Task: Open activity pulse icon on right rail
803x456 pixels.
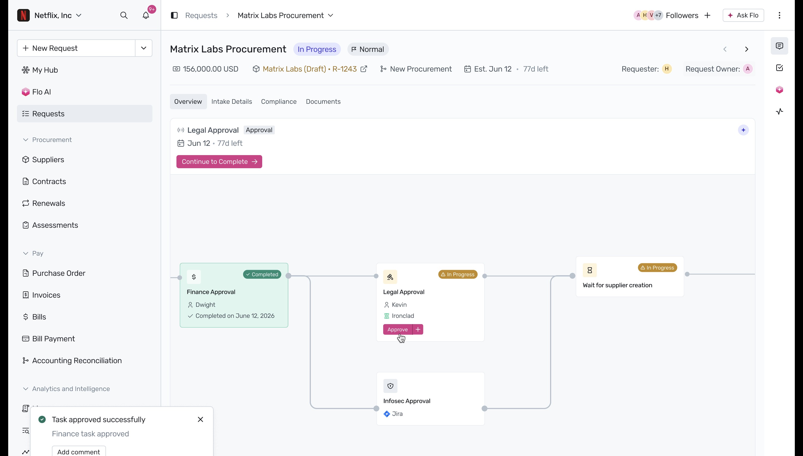Action: (x=780, y=111)
